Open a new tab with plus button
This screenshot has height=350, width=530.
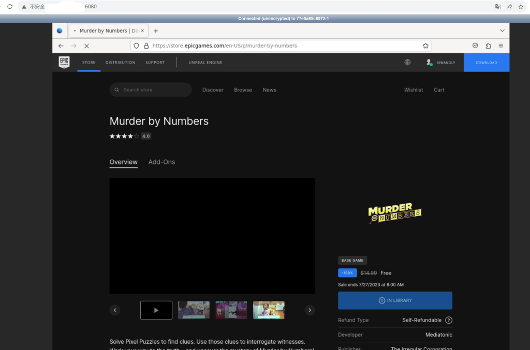point(155,31)
